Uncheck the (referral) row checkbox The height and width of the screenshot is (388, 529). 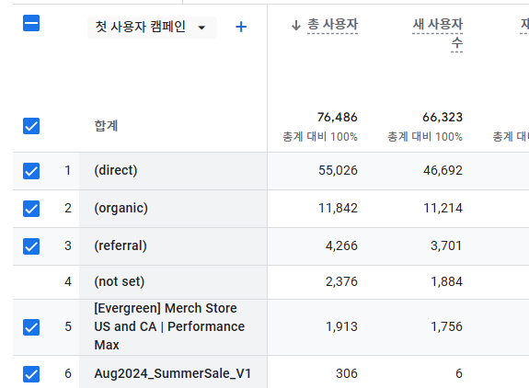click(31, 246)
